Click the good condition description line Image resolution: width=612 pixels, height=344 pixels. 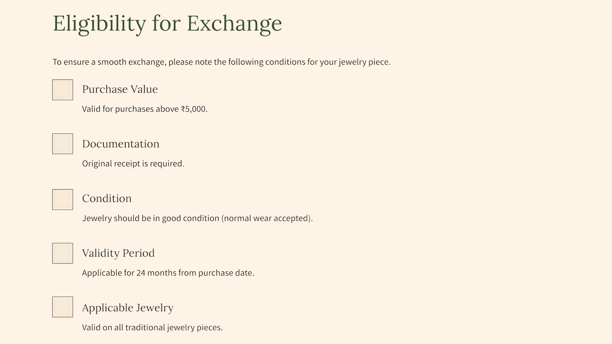coord(197,218)
